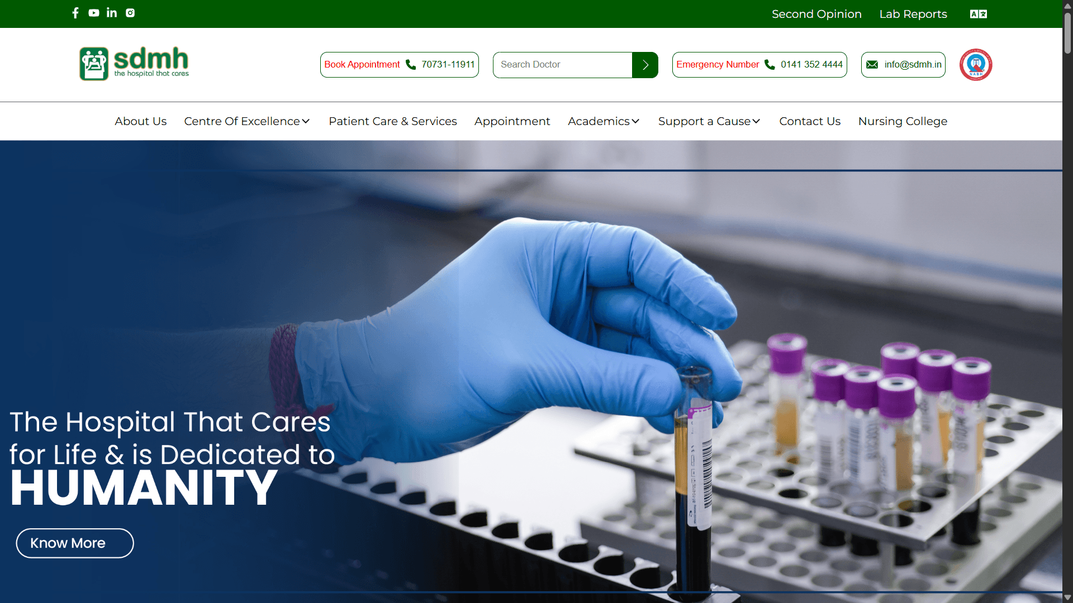The image size is (1073, 603).
Task: Expand the Academics dropdown menu
Action: pyautogui.click(x=604, y=121)
